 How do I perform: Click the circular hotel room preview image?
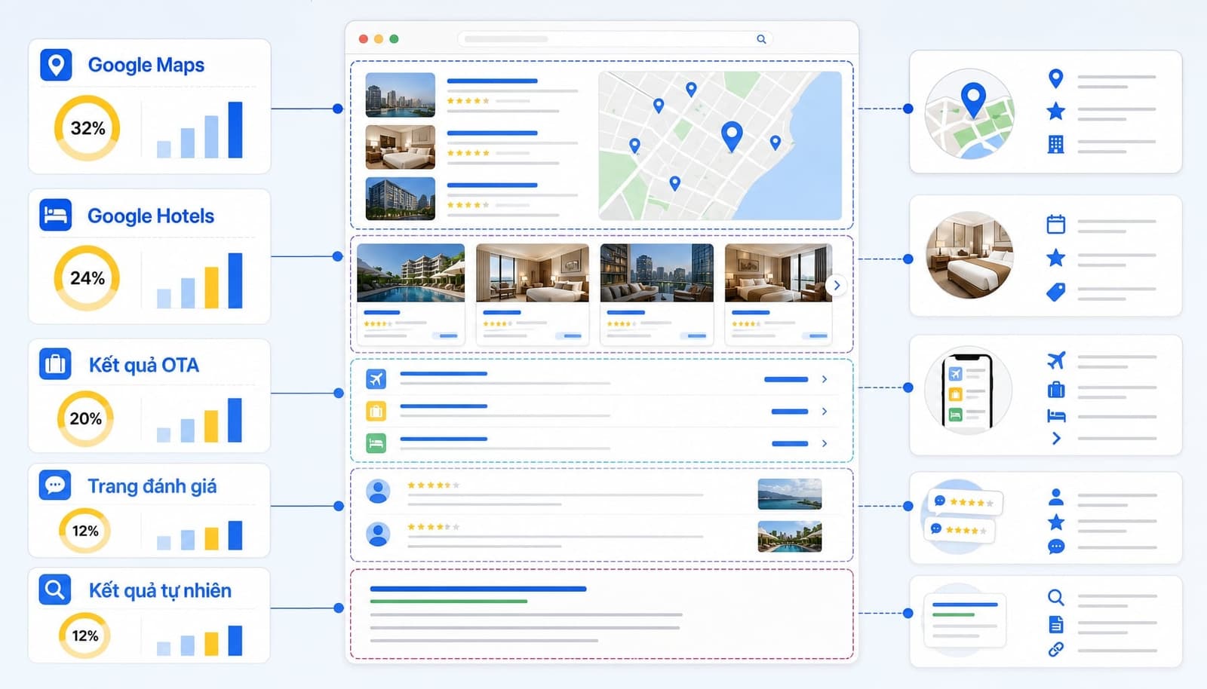point(970,256)
